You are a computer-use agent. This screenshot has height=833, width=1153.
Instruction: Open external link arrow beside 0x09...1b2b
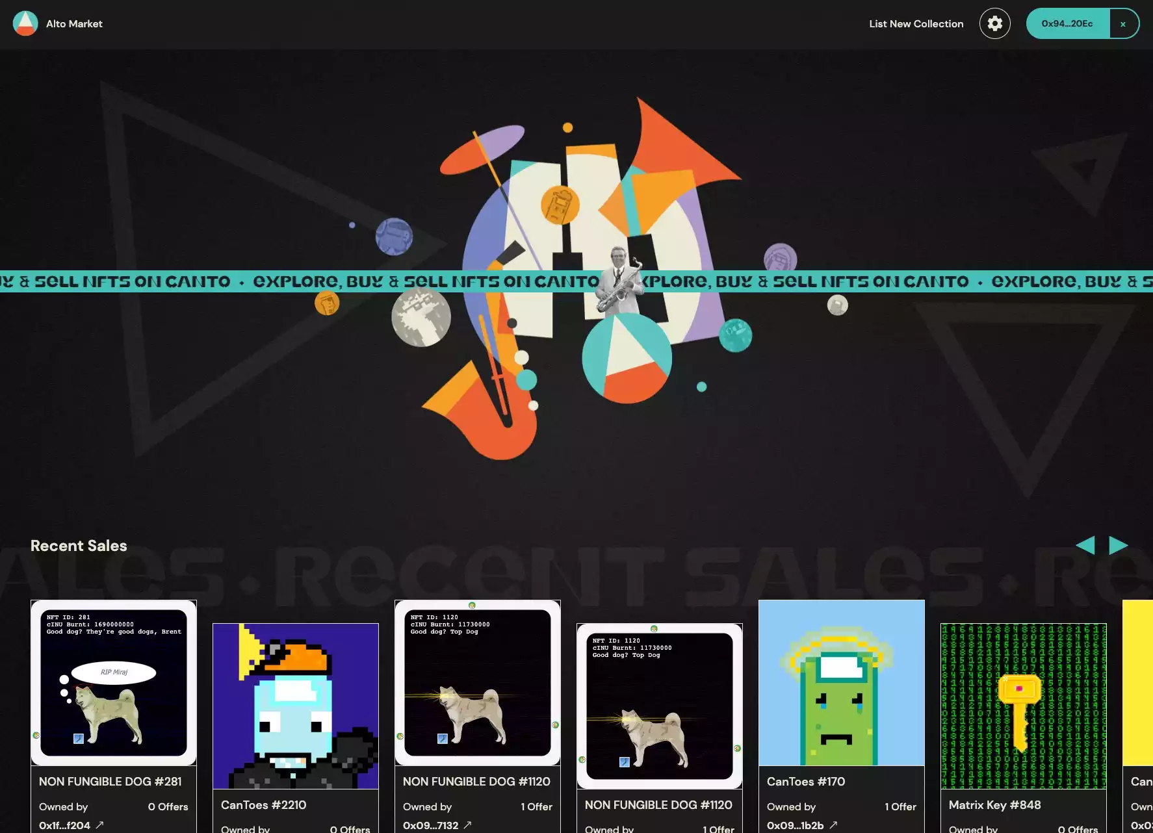click(x=833, y=825)
